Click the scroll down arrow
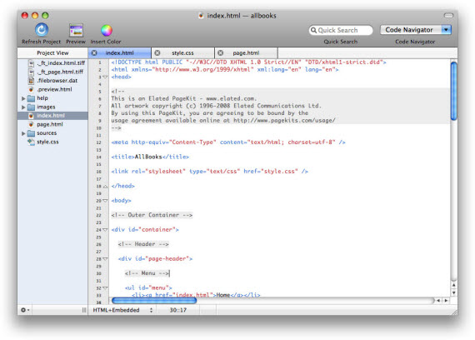 coord(453,292)
